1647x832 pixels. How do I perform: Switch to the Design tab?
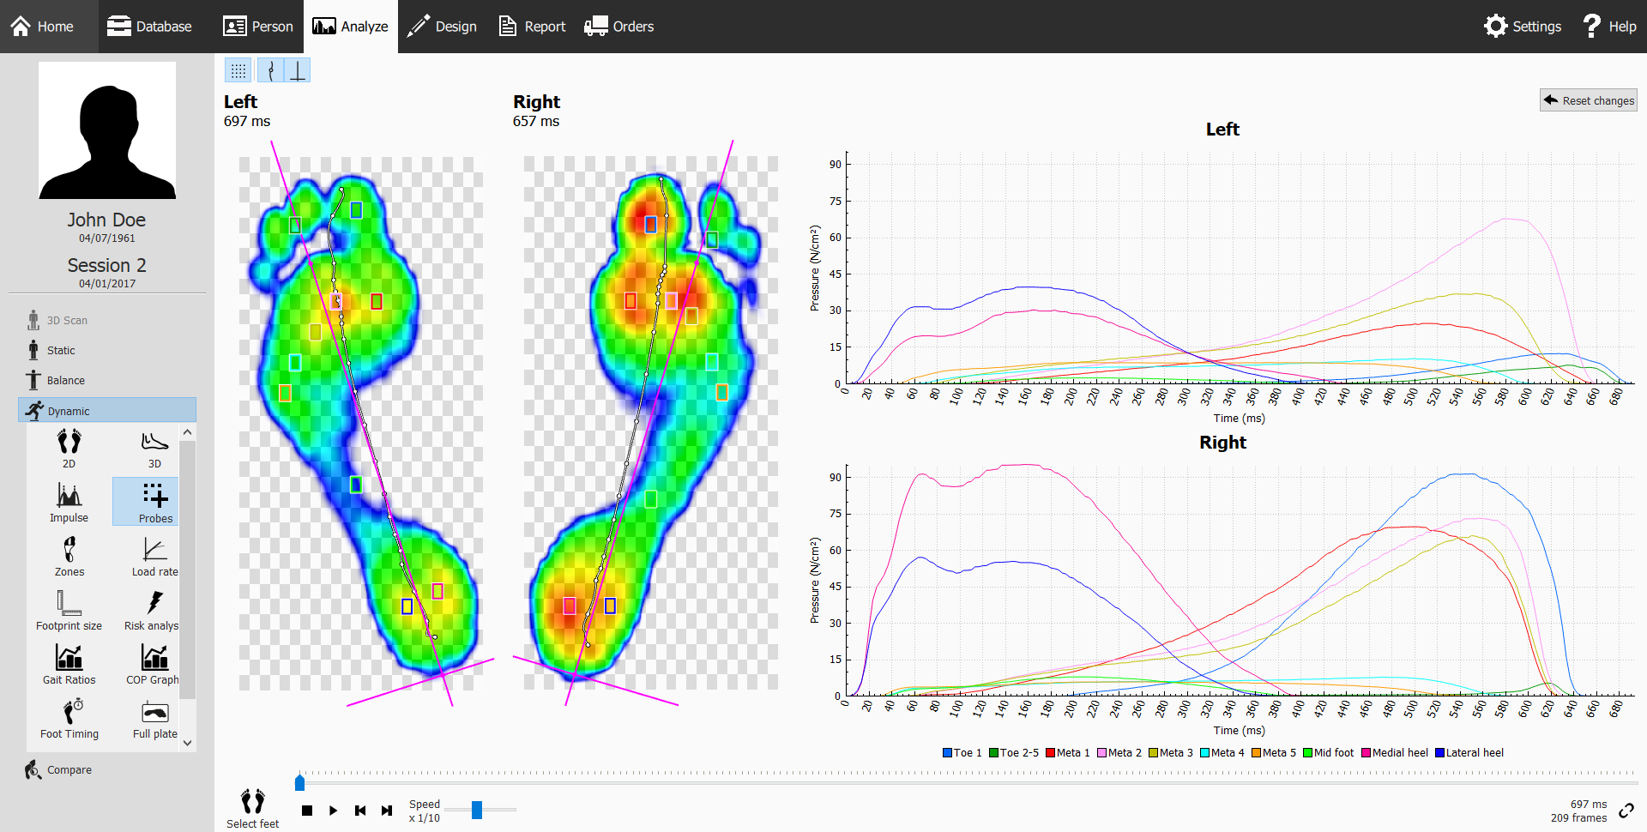click(443, 26)
